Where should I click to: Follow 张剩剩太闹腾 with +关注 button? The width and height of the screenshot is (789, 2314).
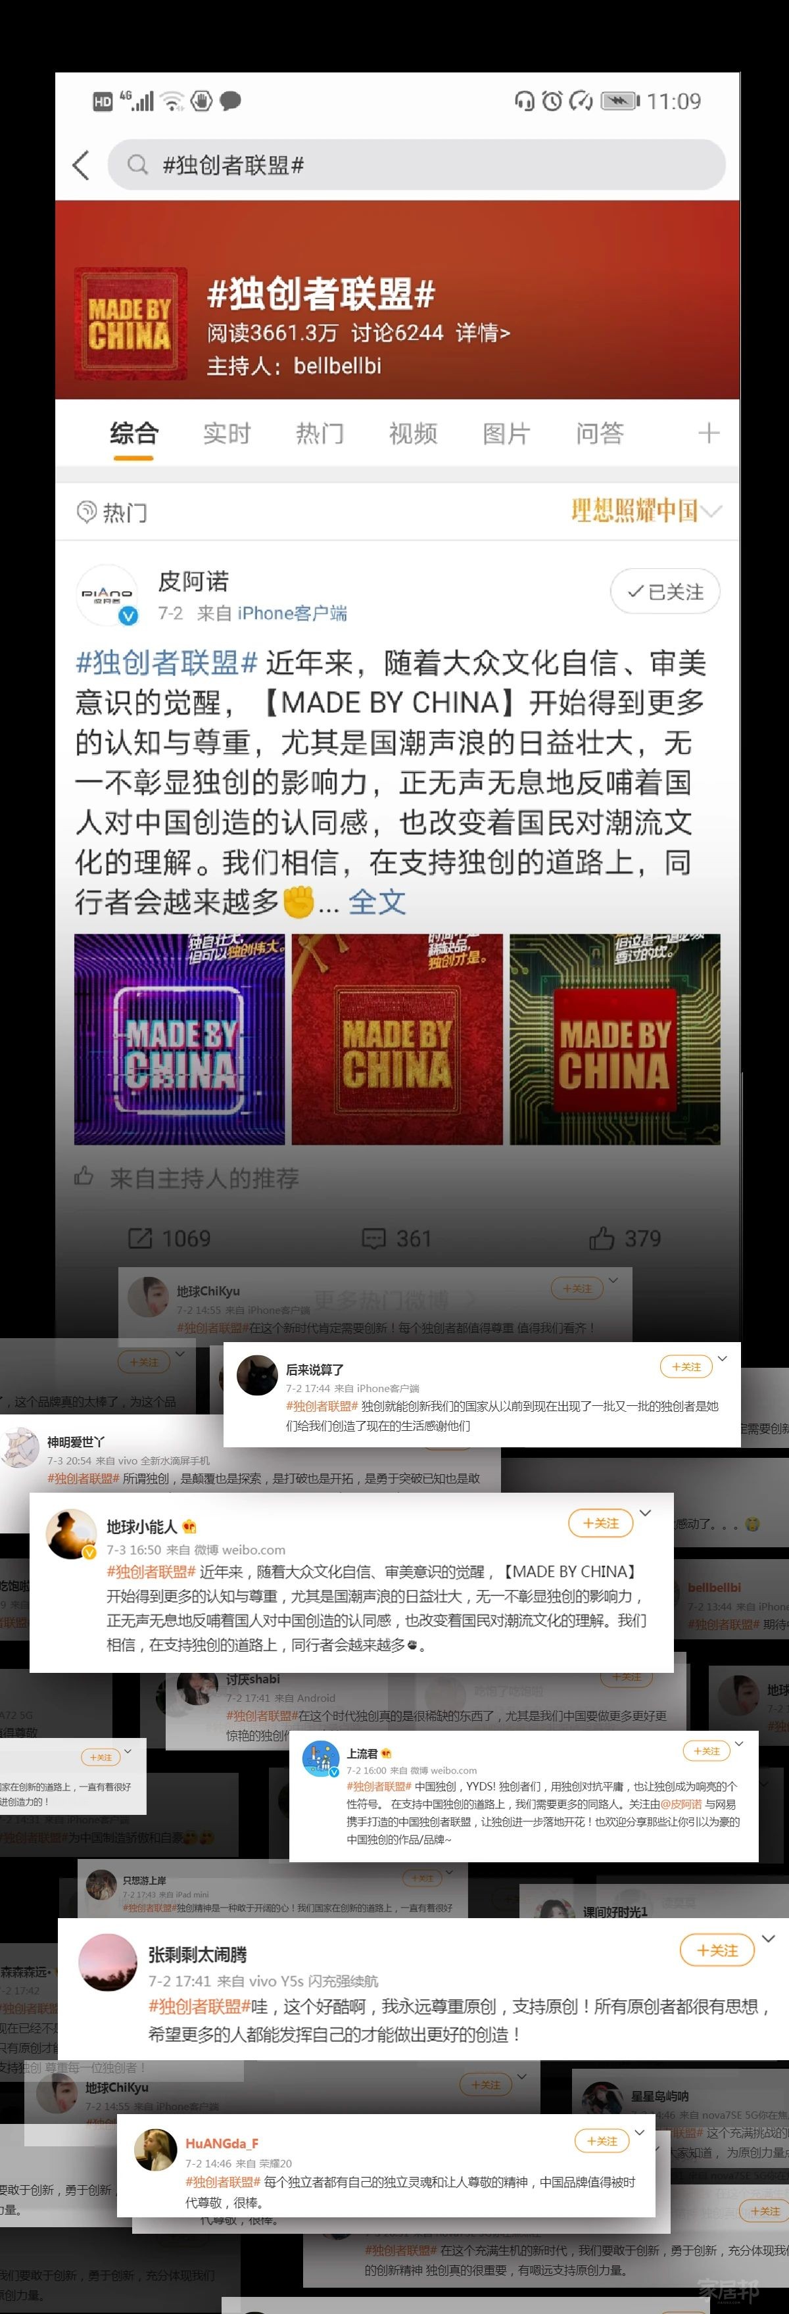pos(716,1950)
